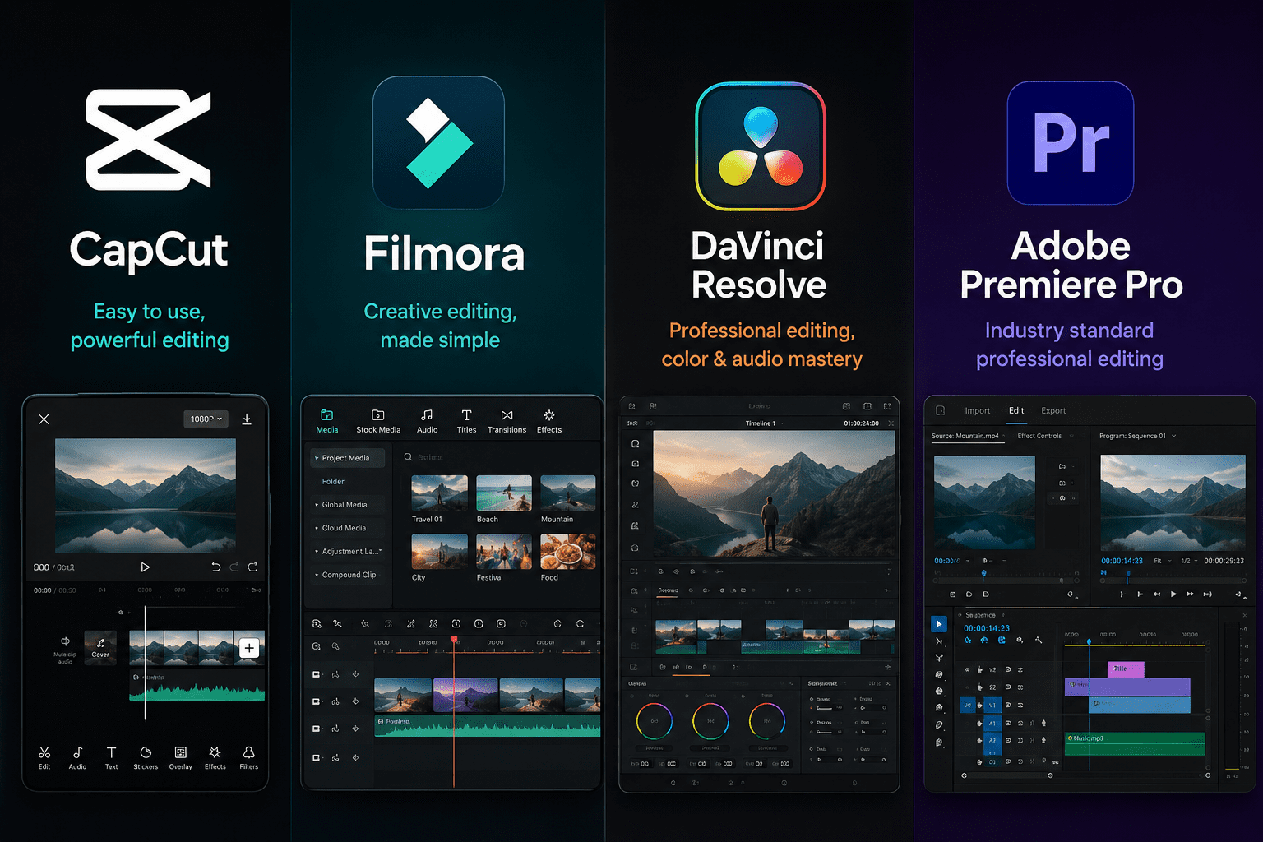Open the Transitions tab in Filmora
Image resolution: width=1263 pixels, height=842 pixels.
click(507, 421)
